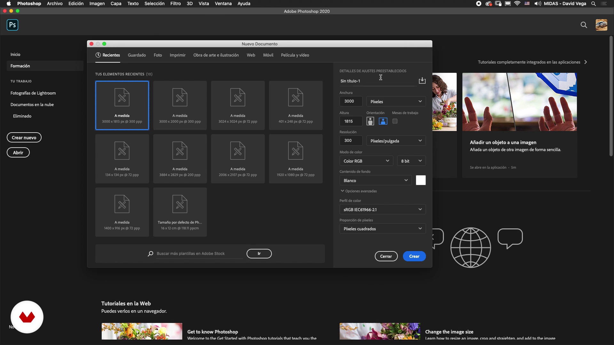This screenshot has height=345, width=614.
Task: Open Documentos en la nube
Action: (x=32, y=104)
